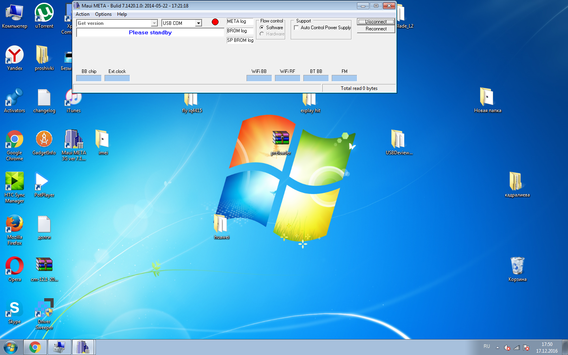
Task: Enable Auto Control Power Supply checkbox
Action: tap(297, 28)
